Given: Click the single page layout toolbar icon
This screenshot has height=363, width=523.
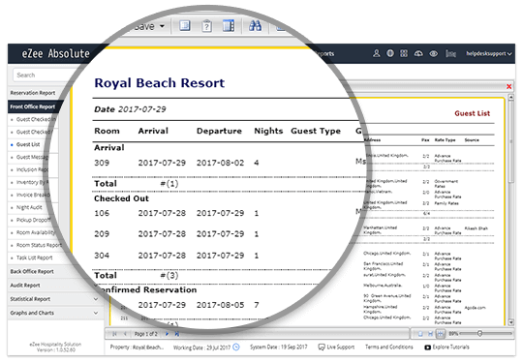Looking at the screenshot, I should [185, 26].
